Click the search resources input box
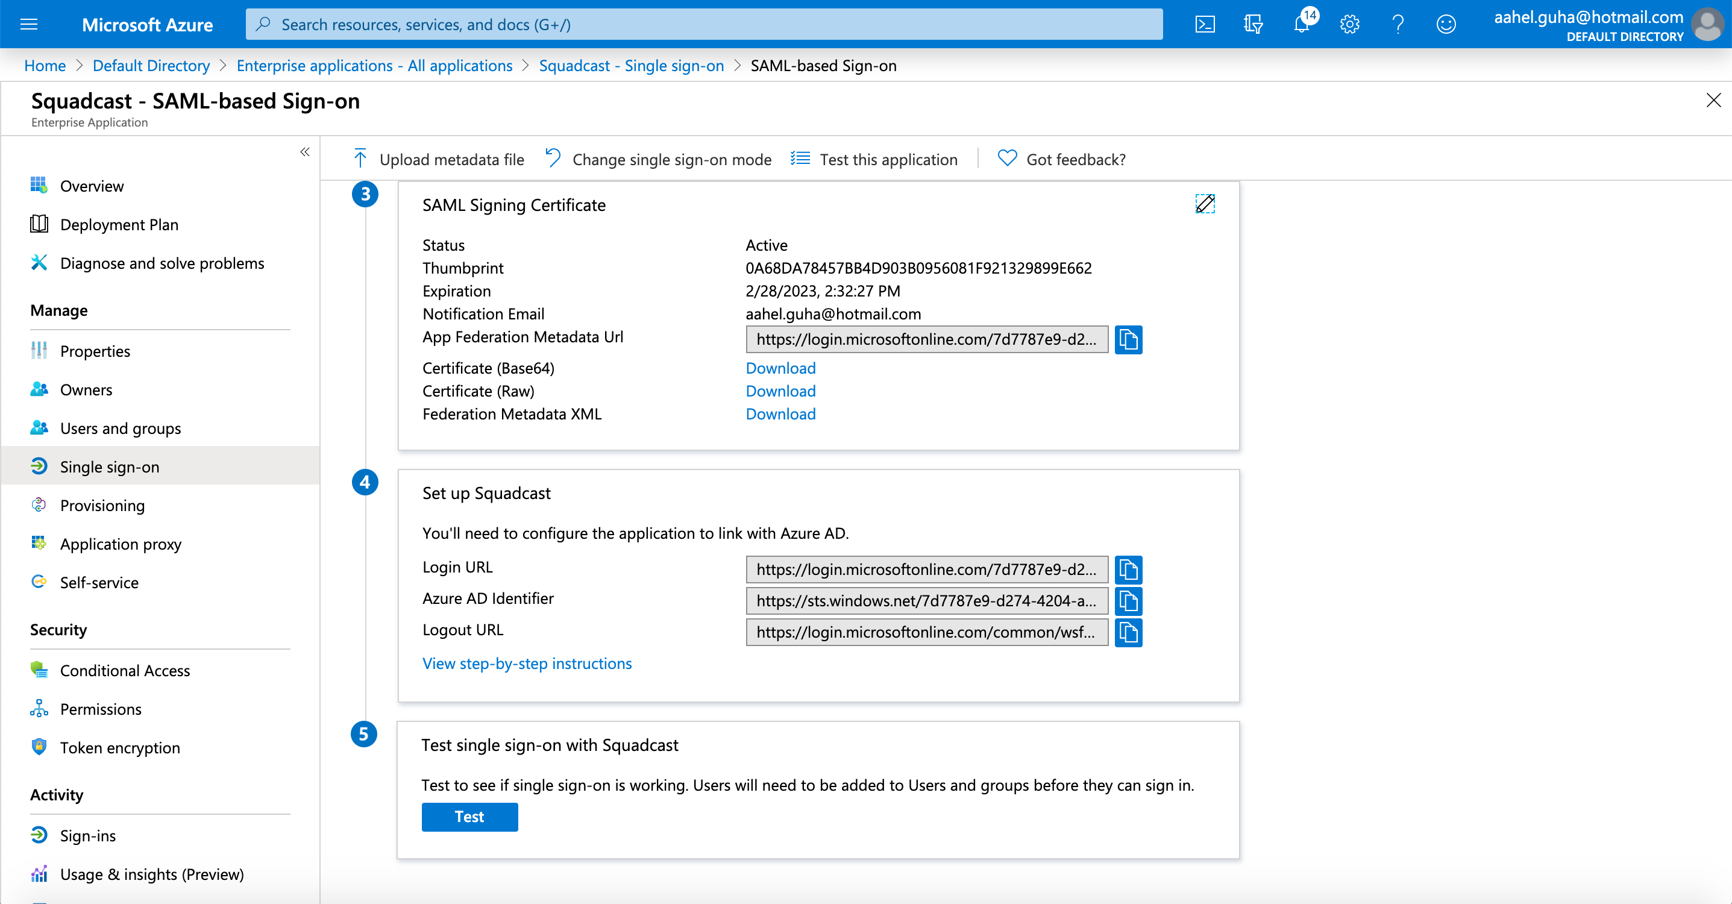This screenshot has width=1732, height=904. 703,24
